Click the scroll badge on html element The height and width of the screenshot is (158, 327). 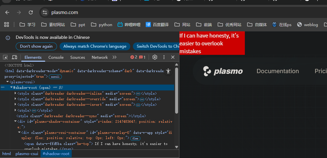click(55, 77)
